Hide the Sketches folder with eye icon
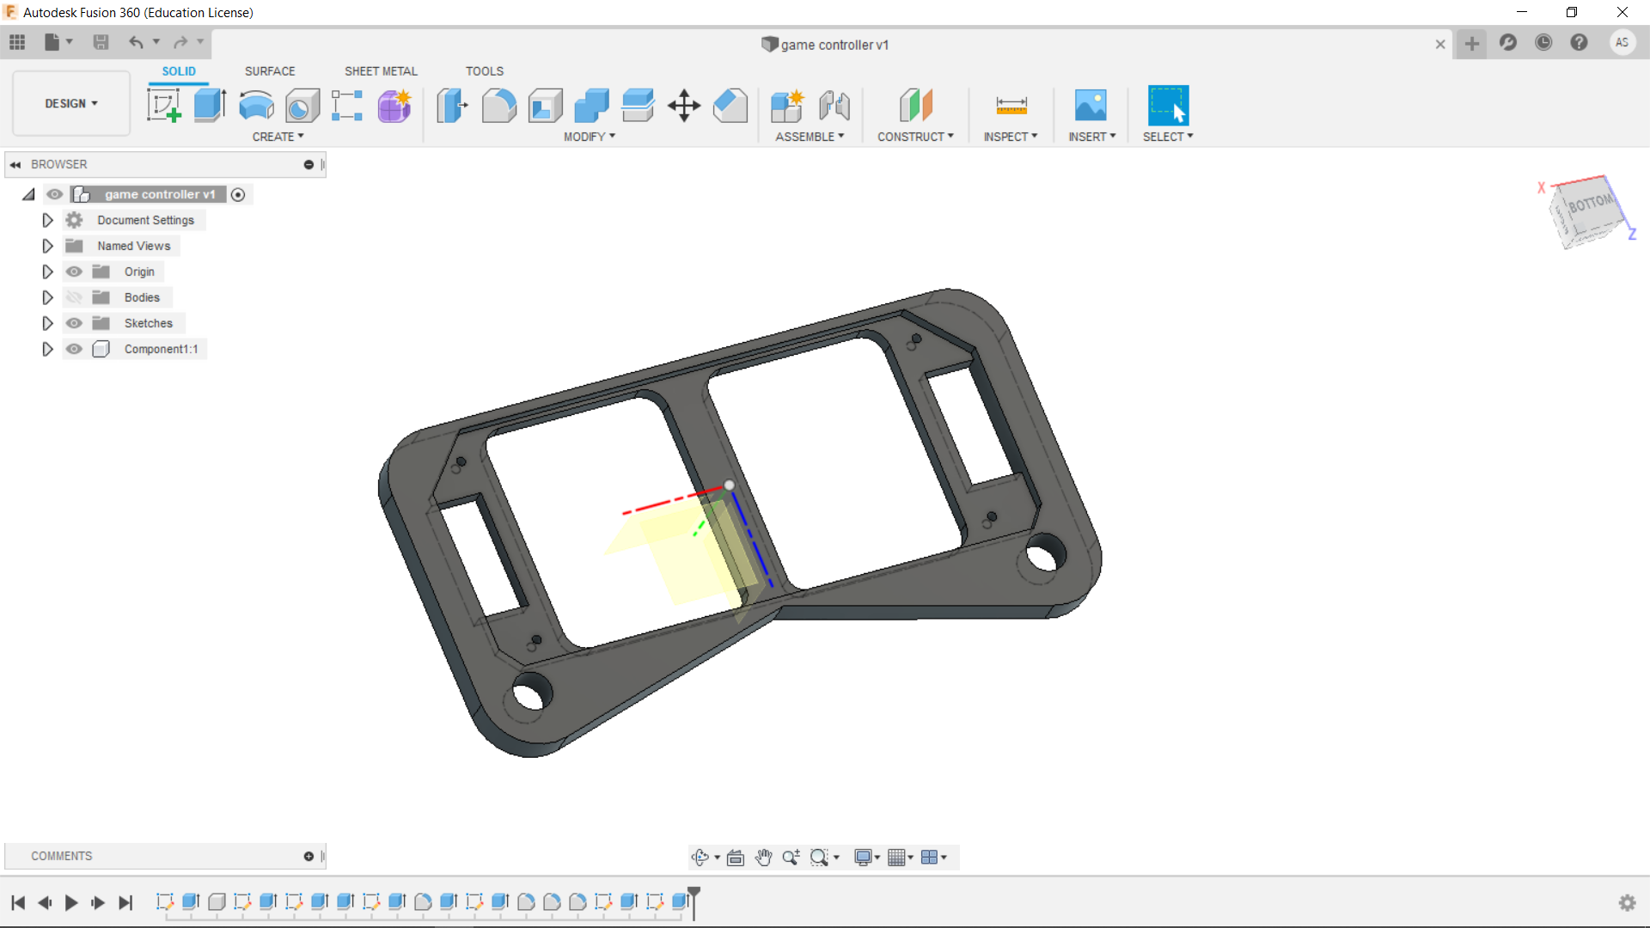This screenshot has width=1650, height=928. click(75, 323)
